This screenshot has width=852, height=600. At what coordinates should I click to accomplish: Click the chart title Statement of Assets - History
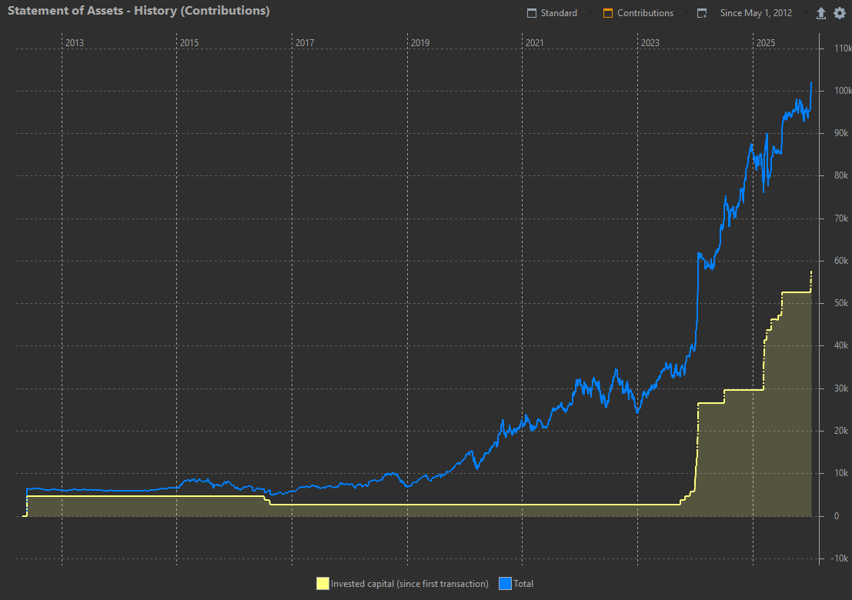(x=139, y=11)
